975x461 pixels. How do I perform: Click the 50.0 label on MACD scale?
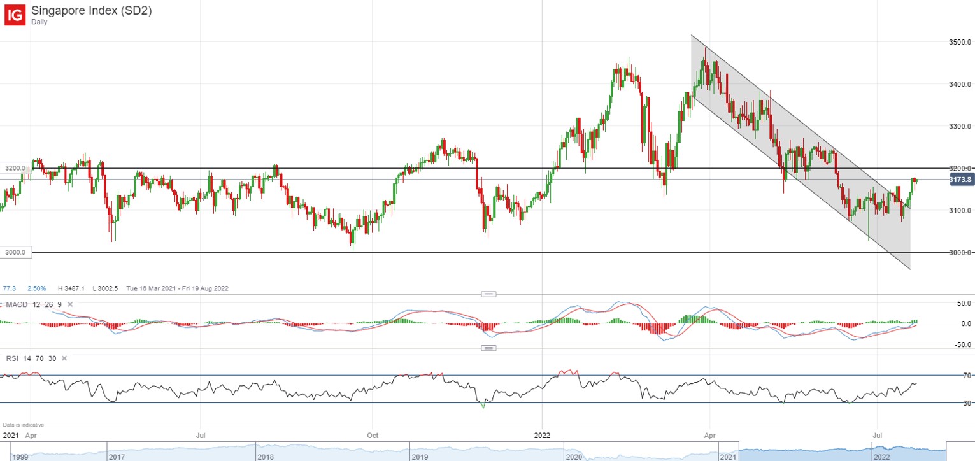tap(965, 303)
